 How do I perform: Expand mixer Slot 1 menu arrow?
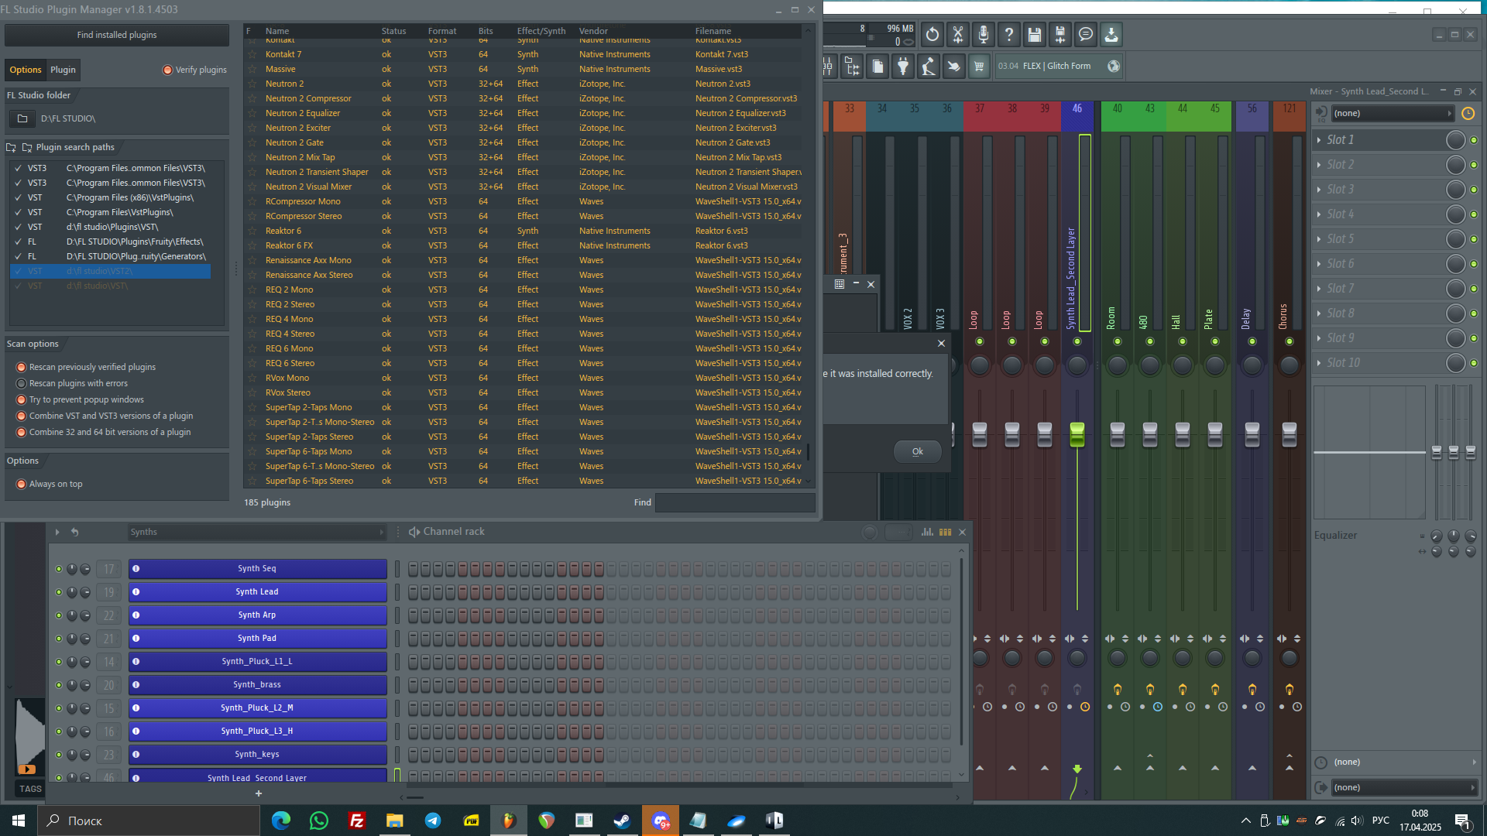coord(1319,140)
